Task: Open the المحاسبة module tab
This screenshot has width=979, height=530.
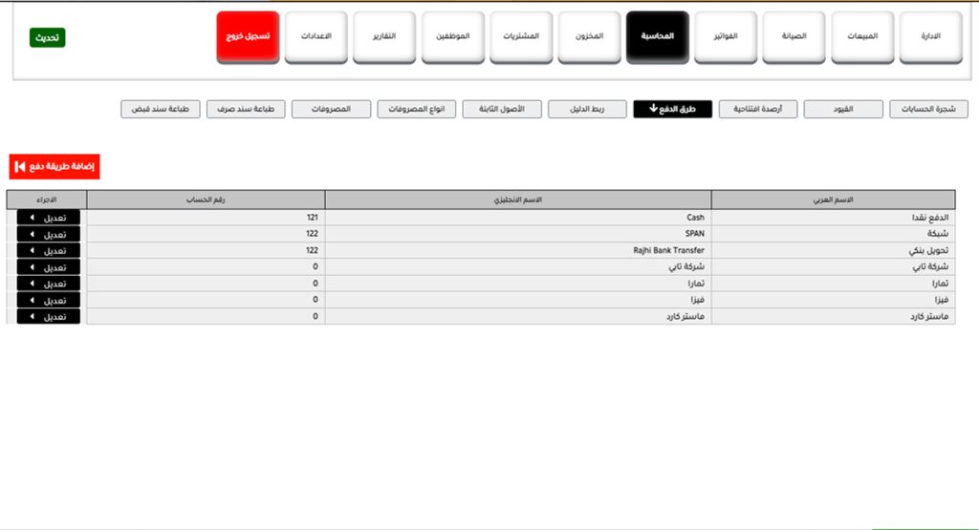Action: (658, 37)
